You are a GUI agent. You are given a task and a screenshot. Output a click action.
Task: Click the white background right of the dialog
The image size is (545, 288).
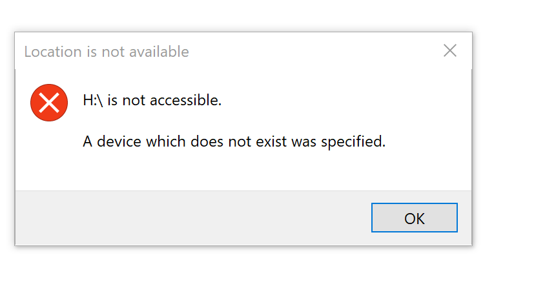[509, 142]
